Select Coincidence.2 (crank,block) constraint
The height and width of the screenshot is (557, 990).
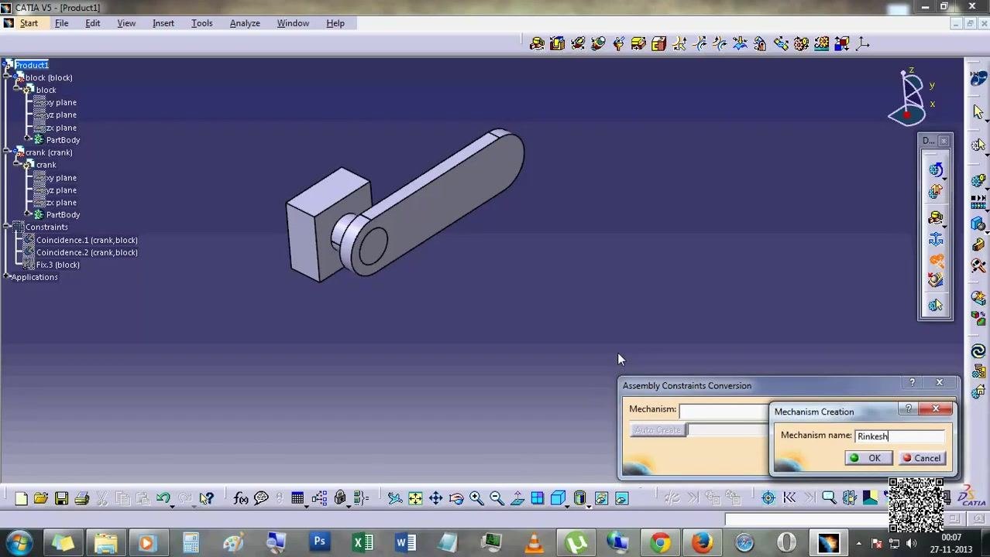[87, 252]
